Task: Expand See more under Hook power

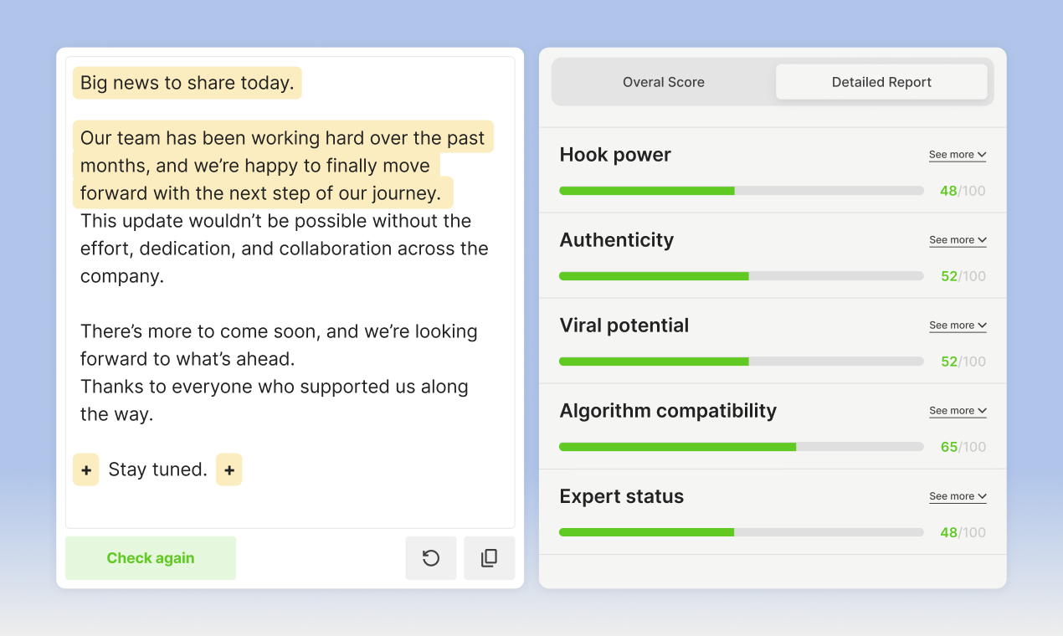Action: tap(957, 154)
